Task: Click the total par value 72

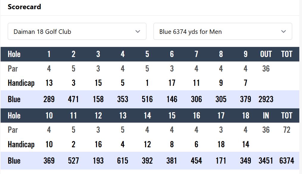Action: (x=287, y=130)
